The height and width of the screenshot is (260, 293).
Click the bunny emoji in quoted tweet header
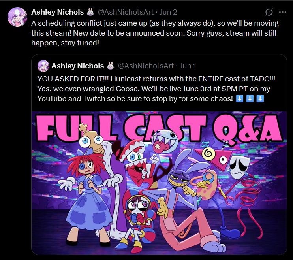111,66
